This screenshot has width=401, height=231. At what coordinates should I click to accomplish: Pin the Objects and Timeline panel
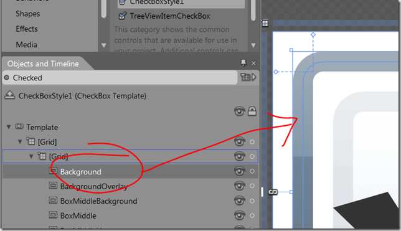pos(243,62)
